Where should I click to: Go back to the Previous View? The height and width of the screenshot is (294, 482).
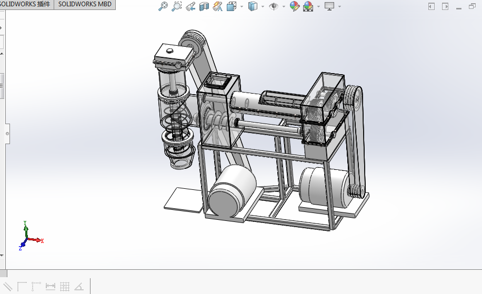(190, 6)
